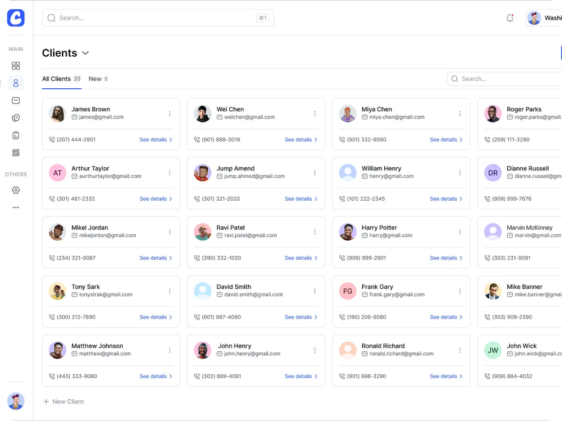Screen dimensions: 562x421
Task: Open the options menu on John Henry card
Action: click(314, 350)
